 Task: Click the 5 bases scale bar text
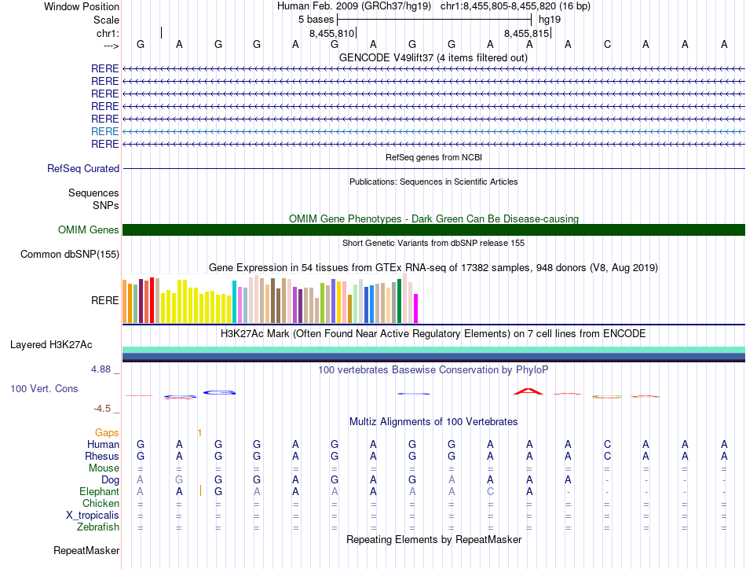pyautogui.click(x=316, y=20)
